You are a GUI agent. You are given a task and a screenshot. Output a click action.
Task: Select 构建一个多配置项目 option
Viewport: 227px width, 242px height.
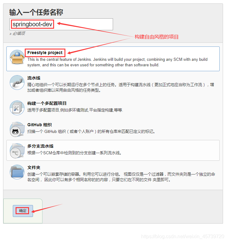click(47, 103)
